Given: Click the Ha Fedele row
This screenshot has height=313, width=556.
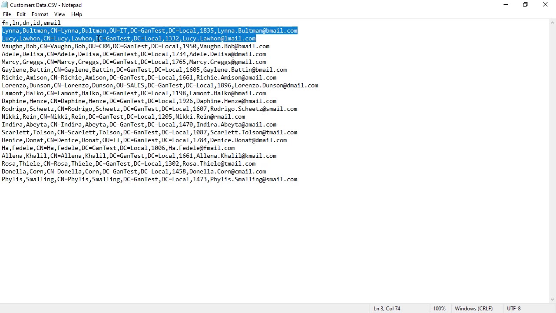Looking at the screenshot, I should [118, 148].
